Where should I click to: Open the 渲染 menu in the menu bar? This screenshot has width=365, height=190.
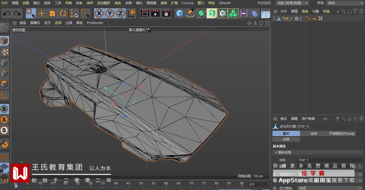pyautogui.click(x=164, y=3)
